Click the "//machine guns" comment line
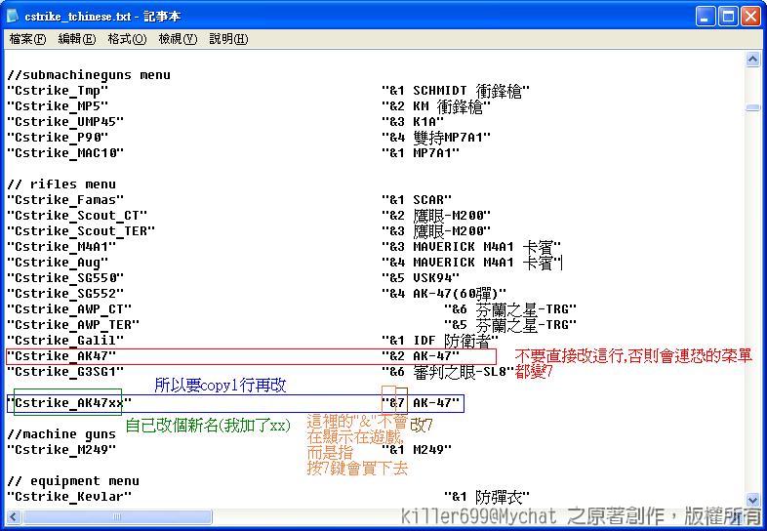Viewport: 767px width, 531px height. click(x=61, y=434)
